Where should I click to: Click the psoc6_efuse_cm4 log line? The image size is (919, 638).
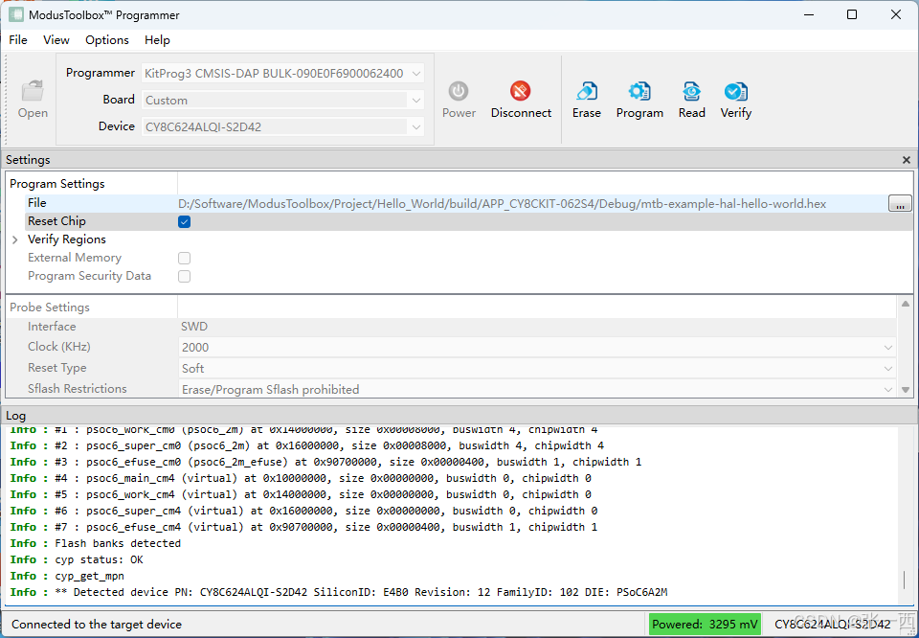pos(303,527)
